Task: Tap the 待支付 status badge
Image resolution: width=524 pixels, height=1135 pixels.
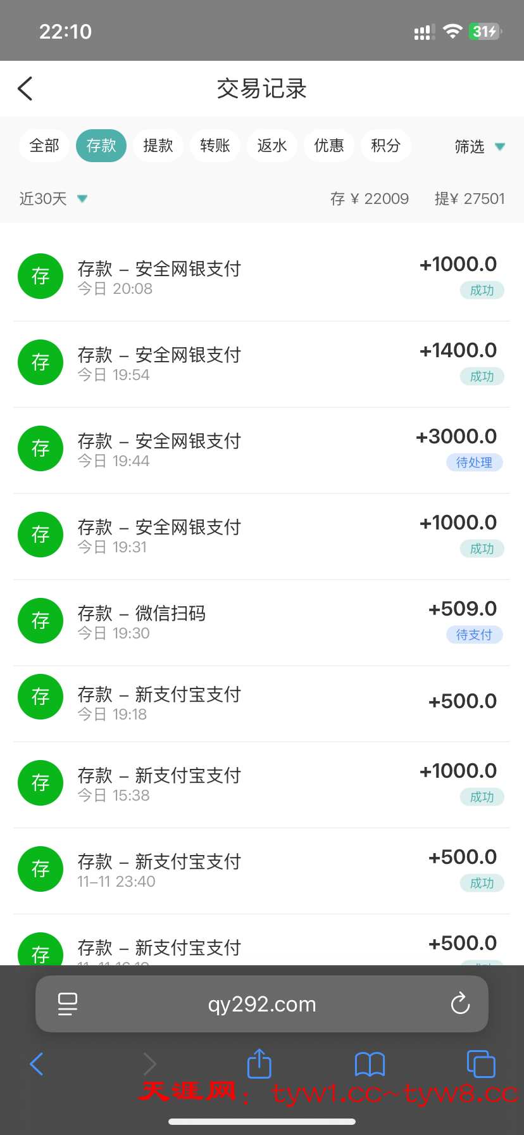Action: (x=474, y=635)
